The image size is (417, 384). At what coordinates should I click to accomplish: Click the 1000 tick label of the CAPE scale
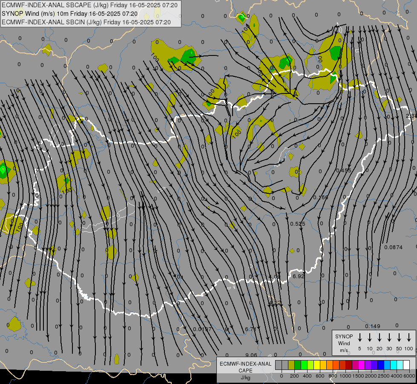[345, 376]
